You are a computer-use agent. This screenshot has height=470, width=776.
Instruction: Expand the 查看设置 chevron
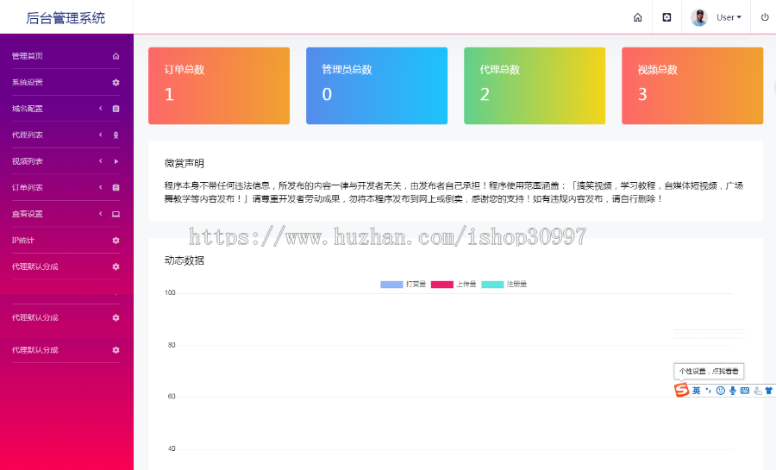[x=101, y=214]
